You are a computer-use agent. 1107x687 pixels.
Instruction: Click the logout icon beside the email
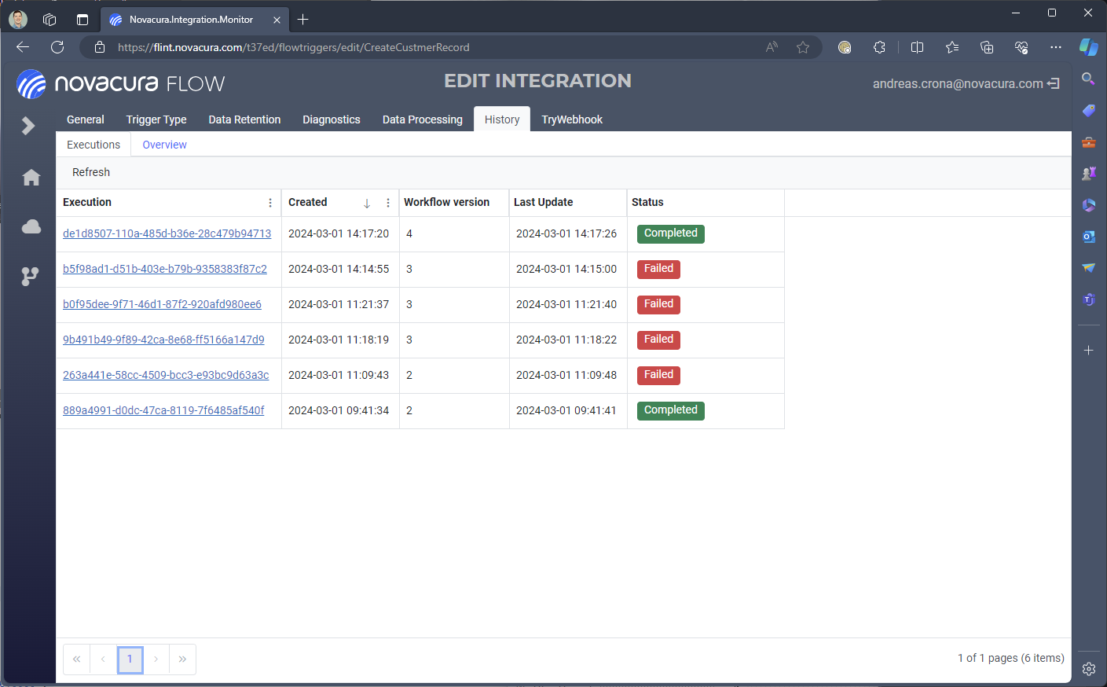(1054, 83)
